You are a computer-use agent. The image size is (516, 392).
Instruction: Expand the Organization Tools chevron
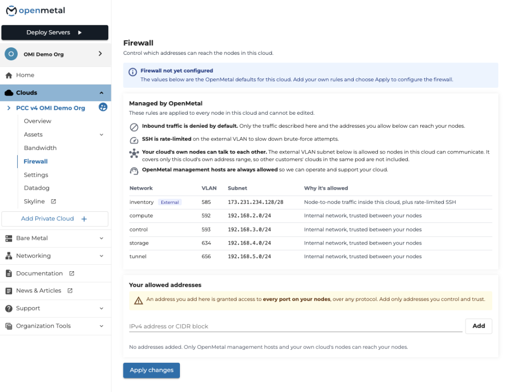click(x=101, y=326)
